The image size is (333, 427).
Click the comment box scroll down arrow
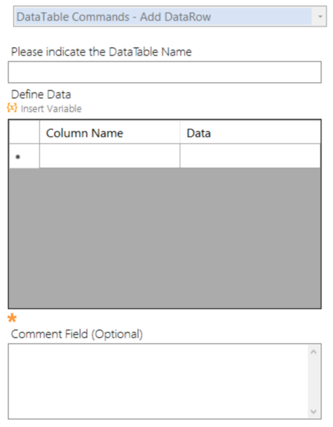[314, 411]
